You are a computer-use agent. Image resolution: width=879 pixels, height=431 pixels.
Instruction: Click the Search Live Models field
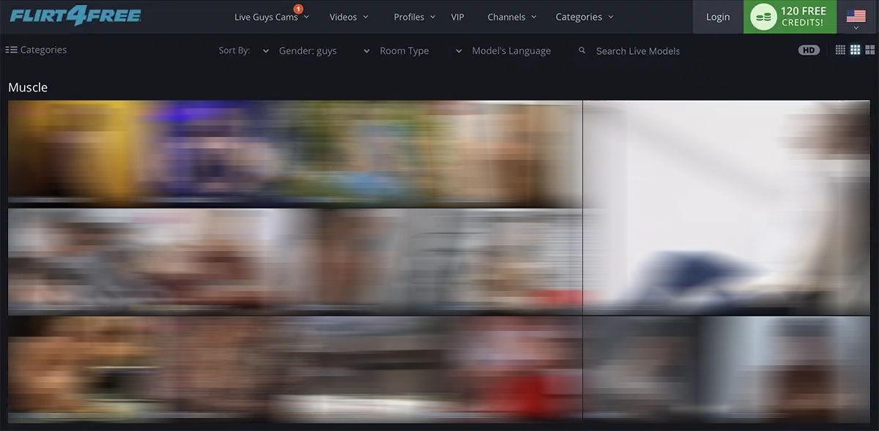(x=637, y=50)
